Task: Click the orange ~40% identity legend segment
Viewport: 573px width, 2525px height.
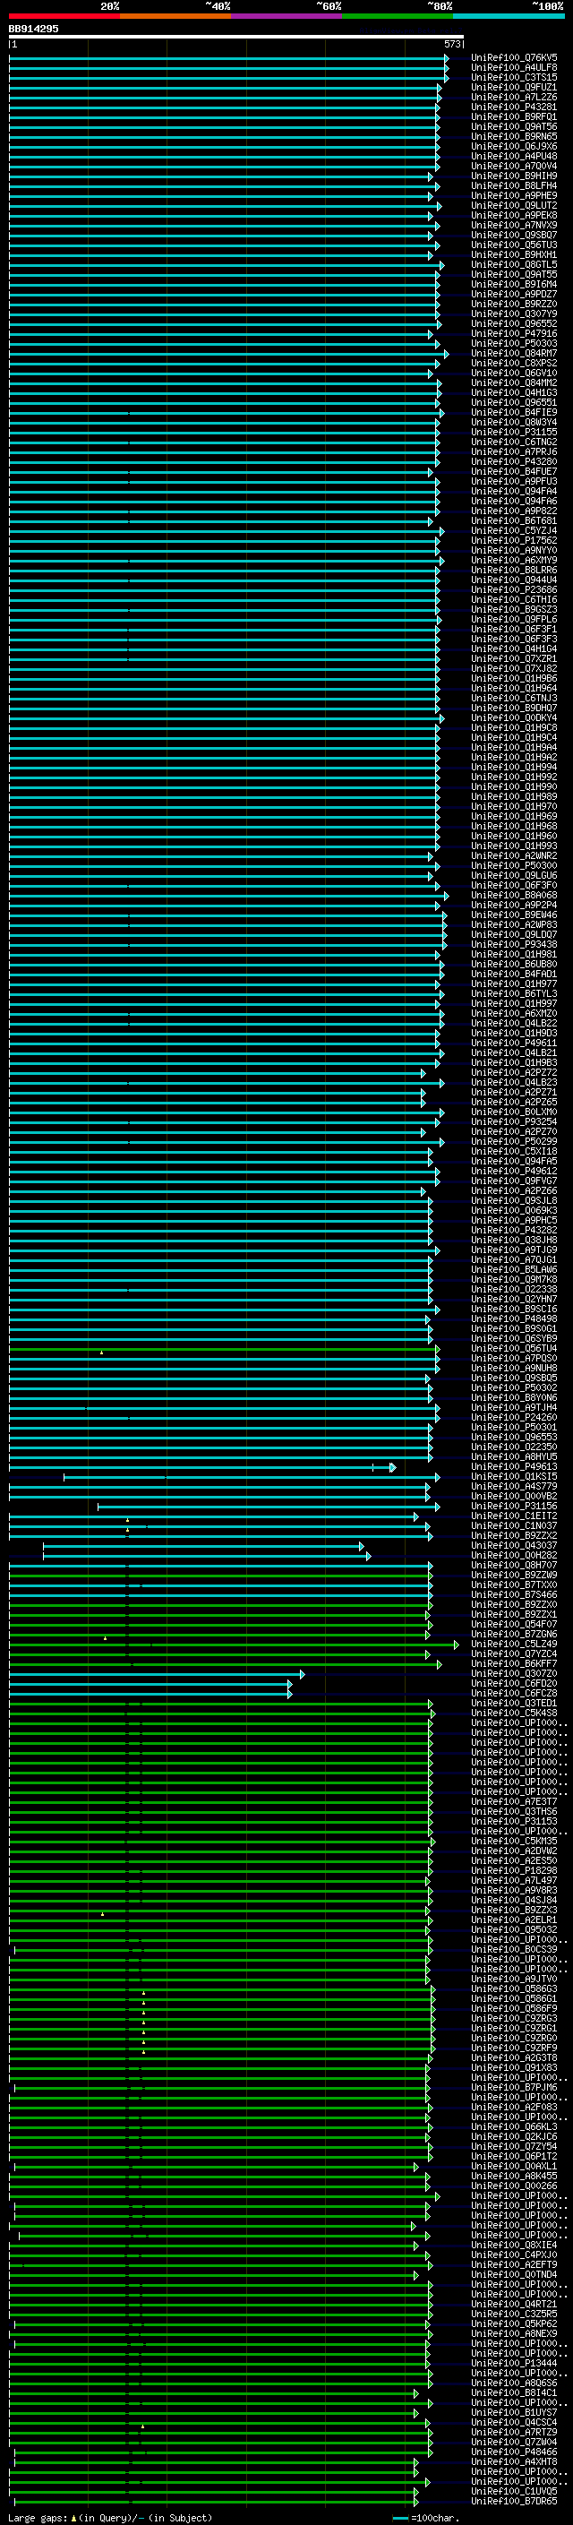Action: [175, 16]
